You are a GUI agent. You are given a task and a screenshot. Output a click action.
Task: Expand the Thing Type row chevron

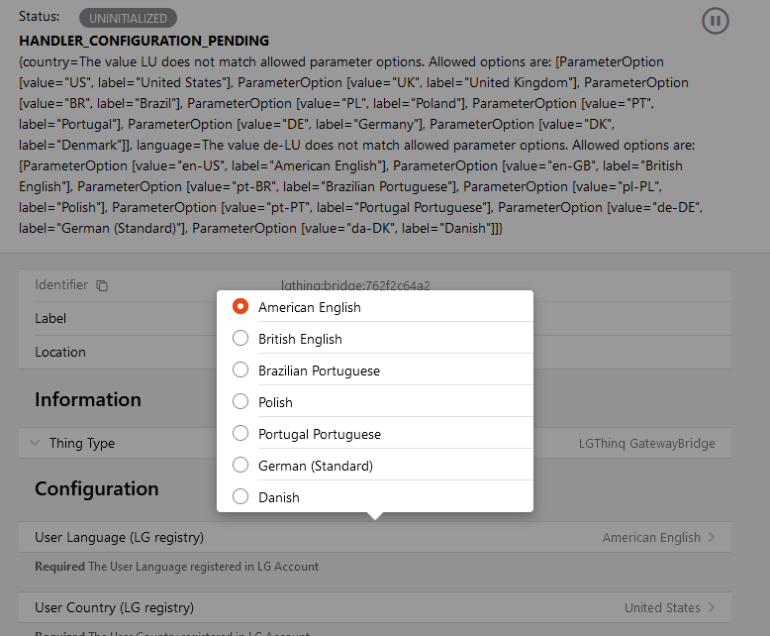(35, 444)
